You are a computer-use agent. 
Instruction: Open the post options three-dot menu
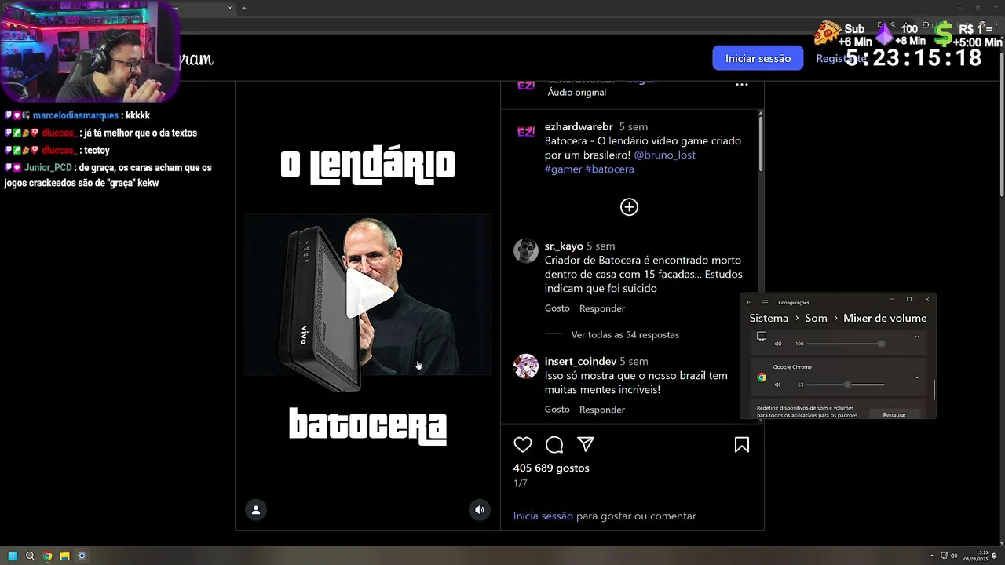tap(741, 84)
